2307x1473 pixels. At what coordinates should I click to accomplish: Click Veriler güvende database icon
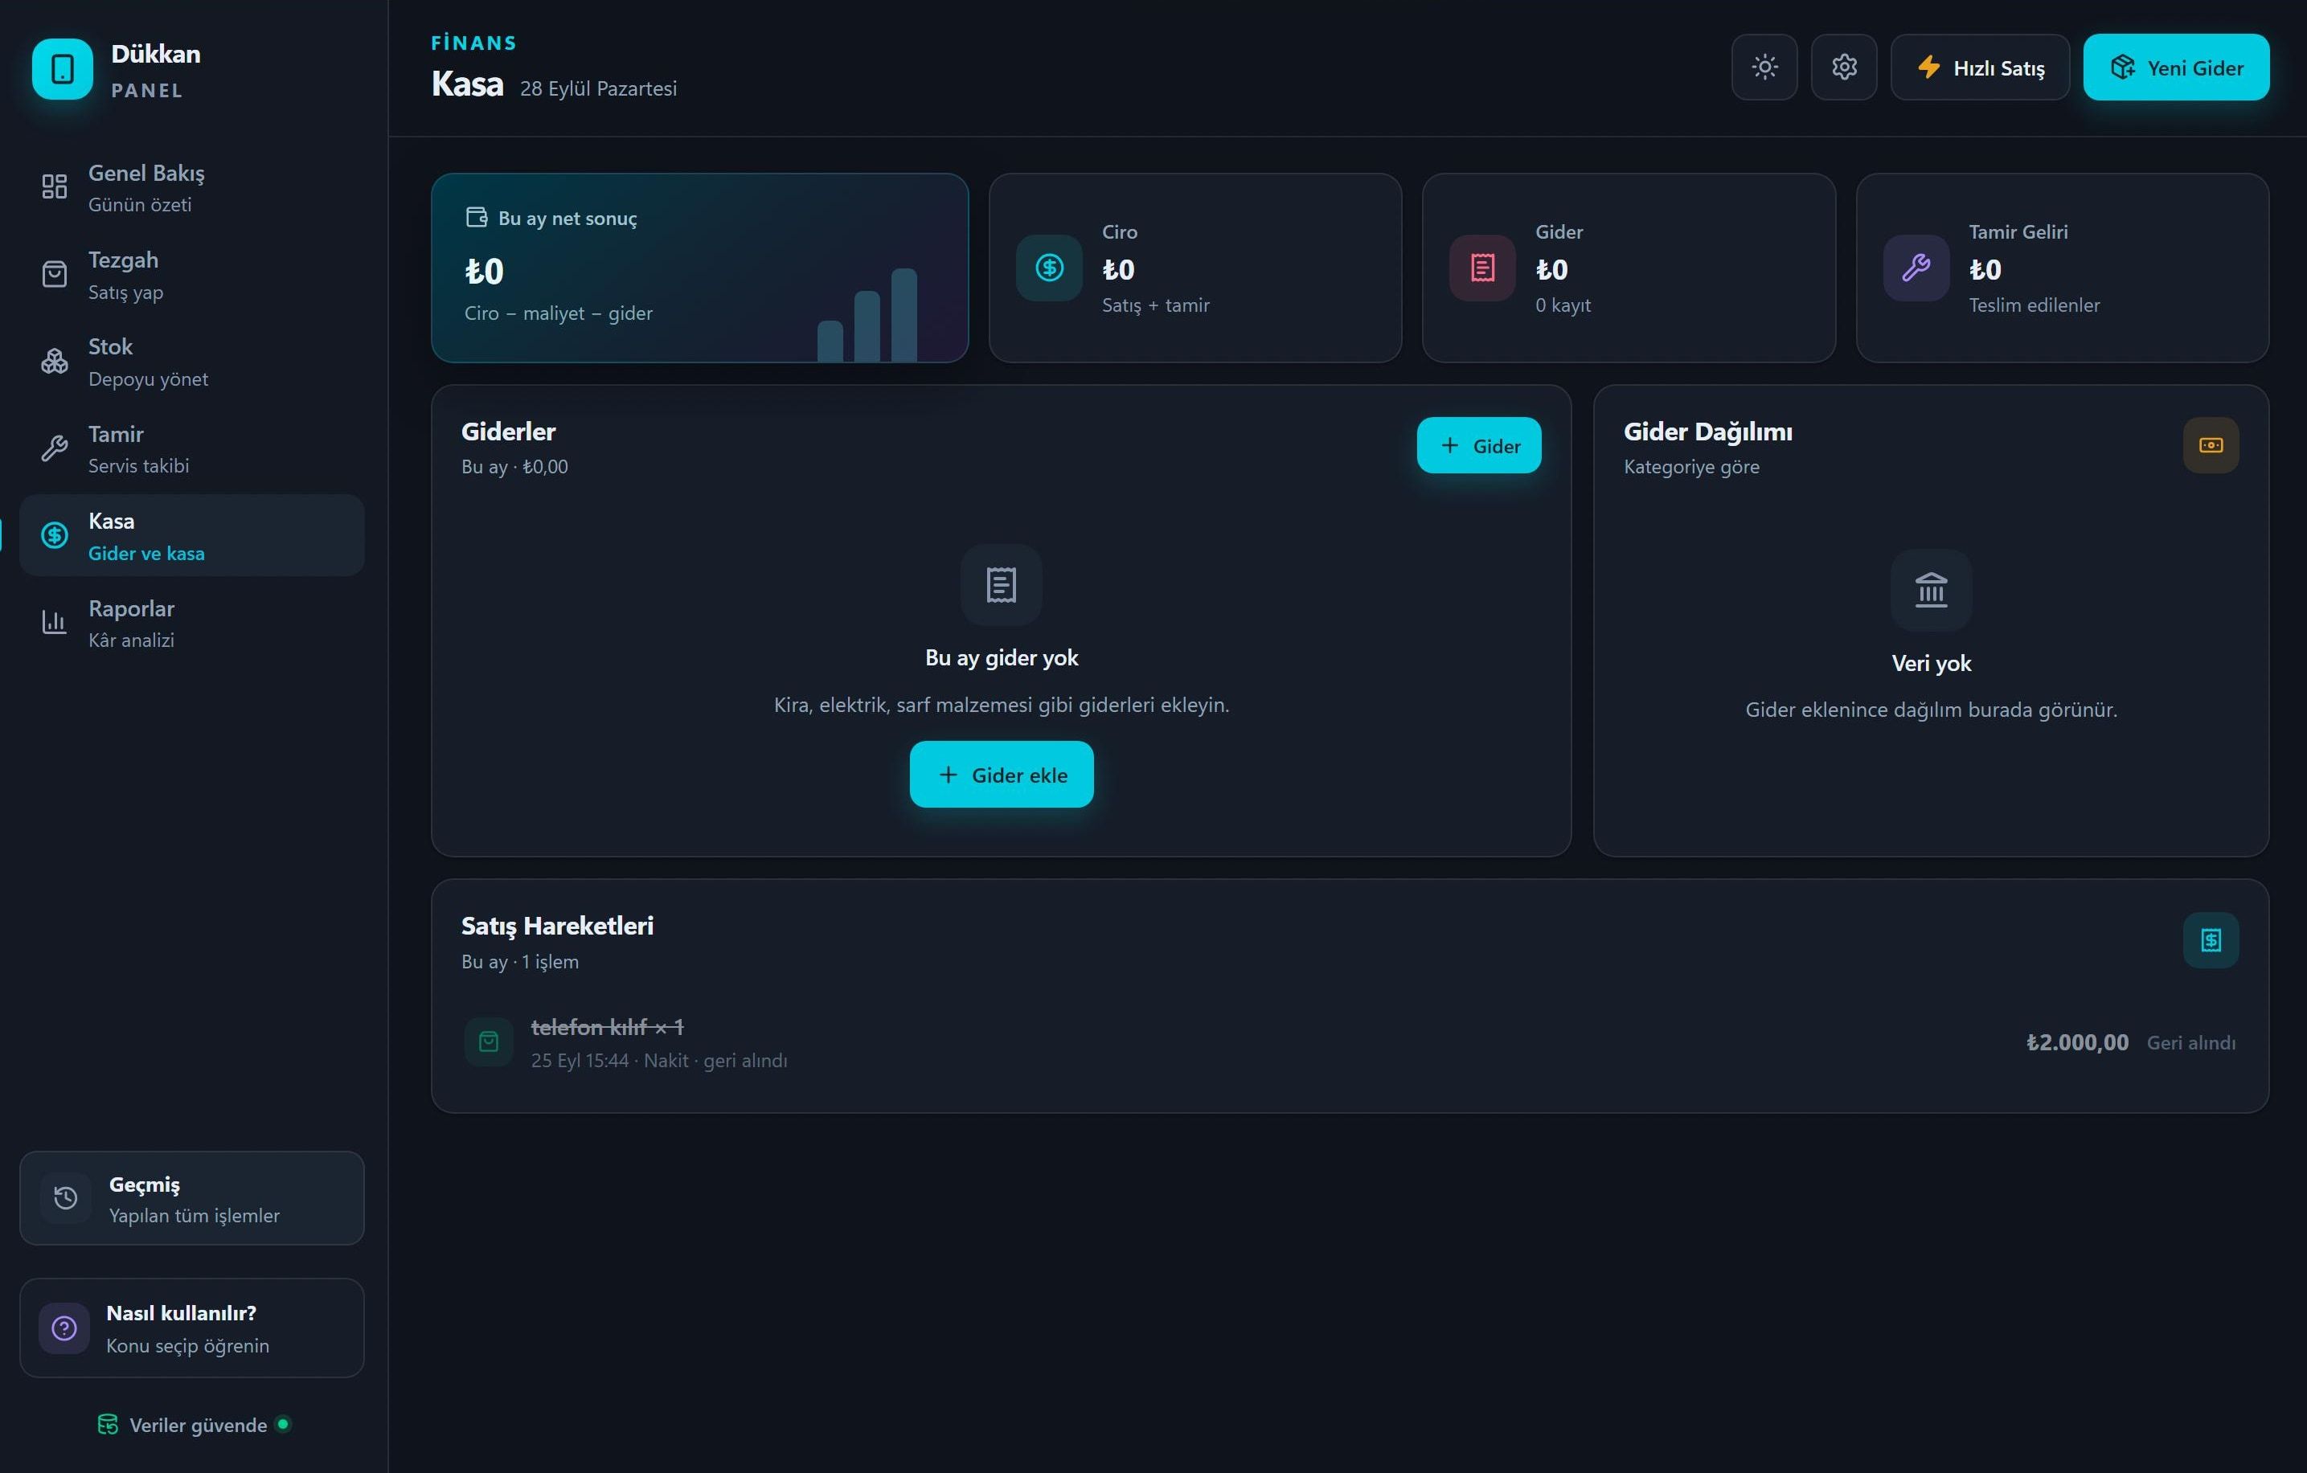tap(107, 1424)
